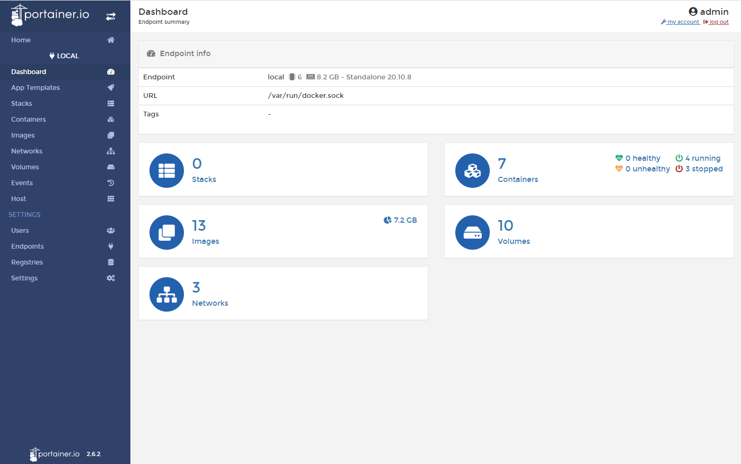
Task: Open the Dashboard menu item
Action: pos(65,72)
